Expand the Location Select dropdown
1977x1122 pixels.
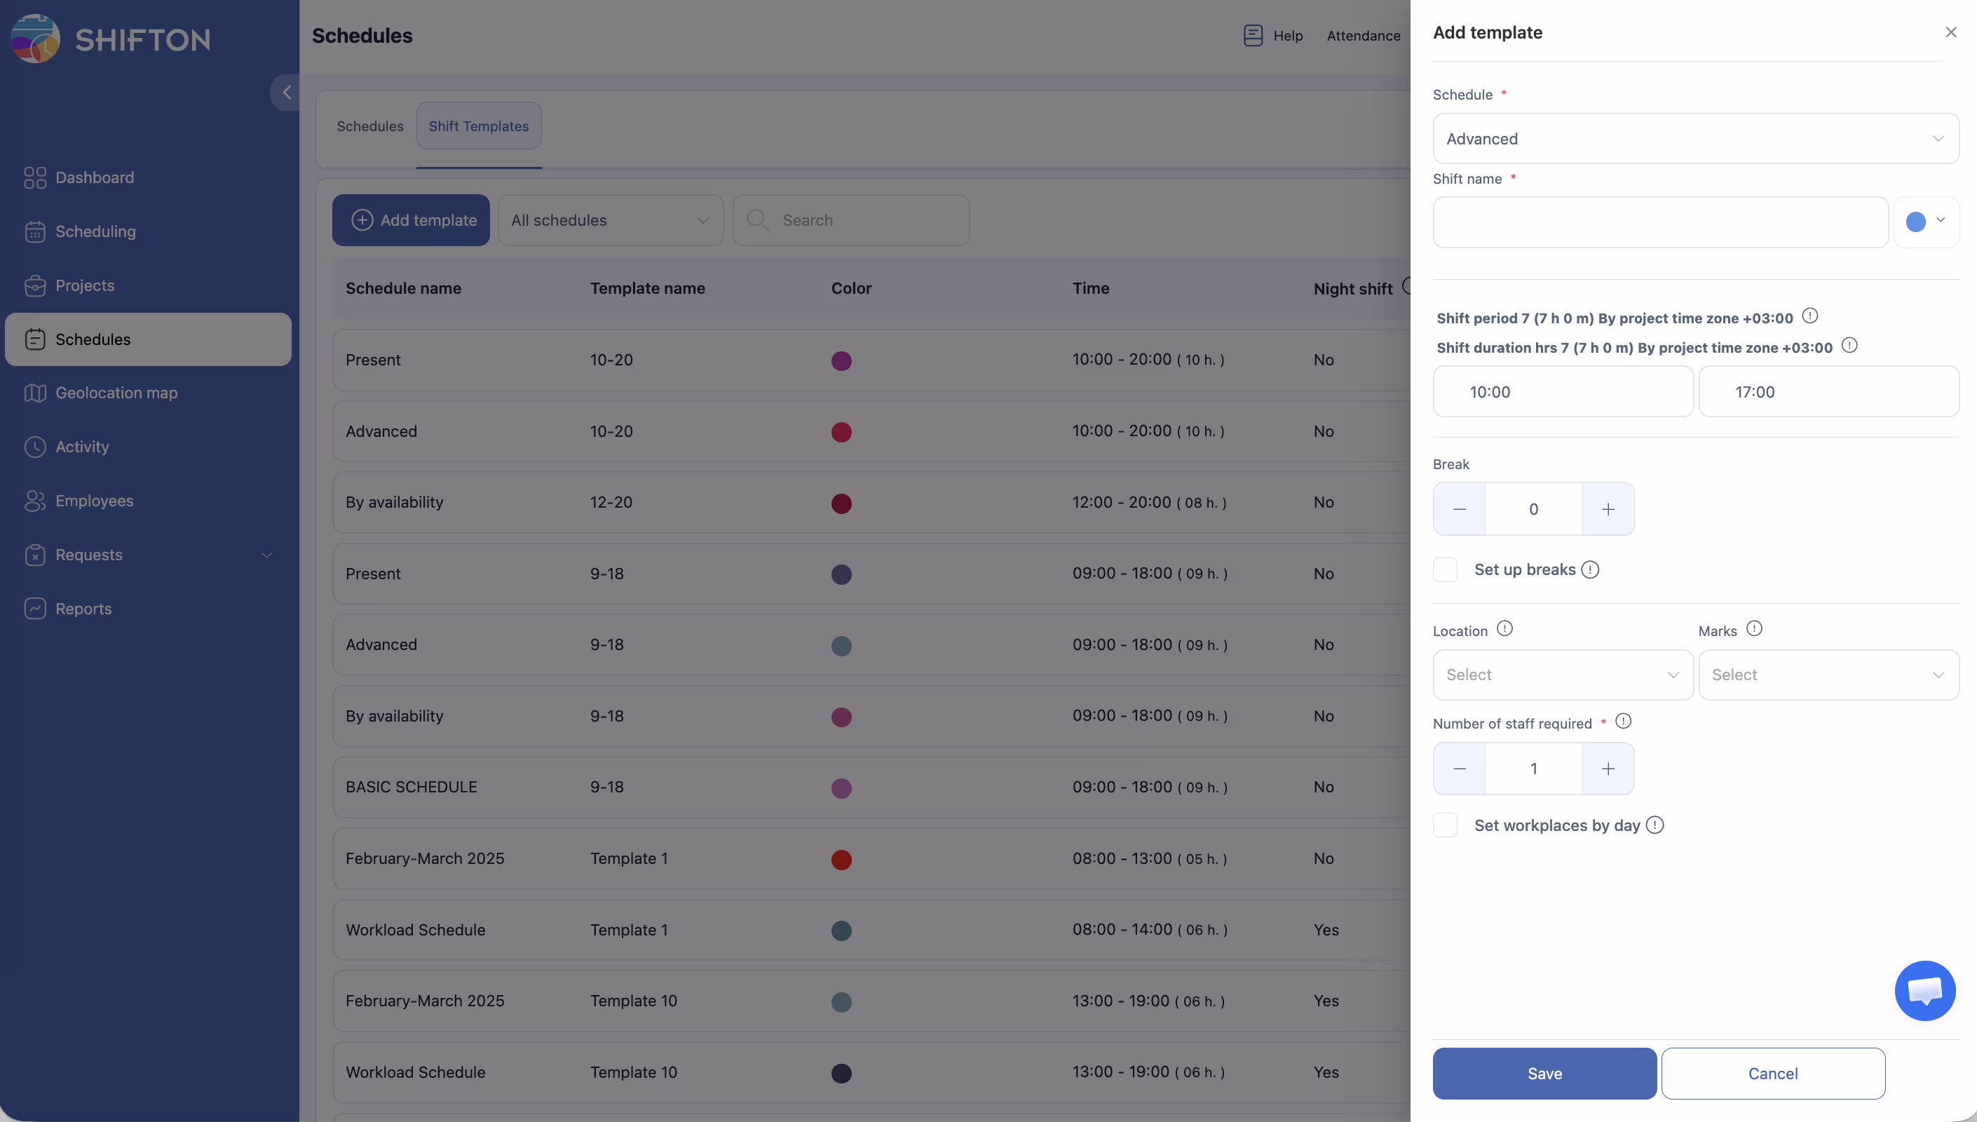tap(1562, 675)
